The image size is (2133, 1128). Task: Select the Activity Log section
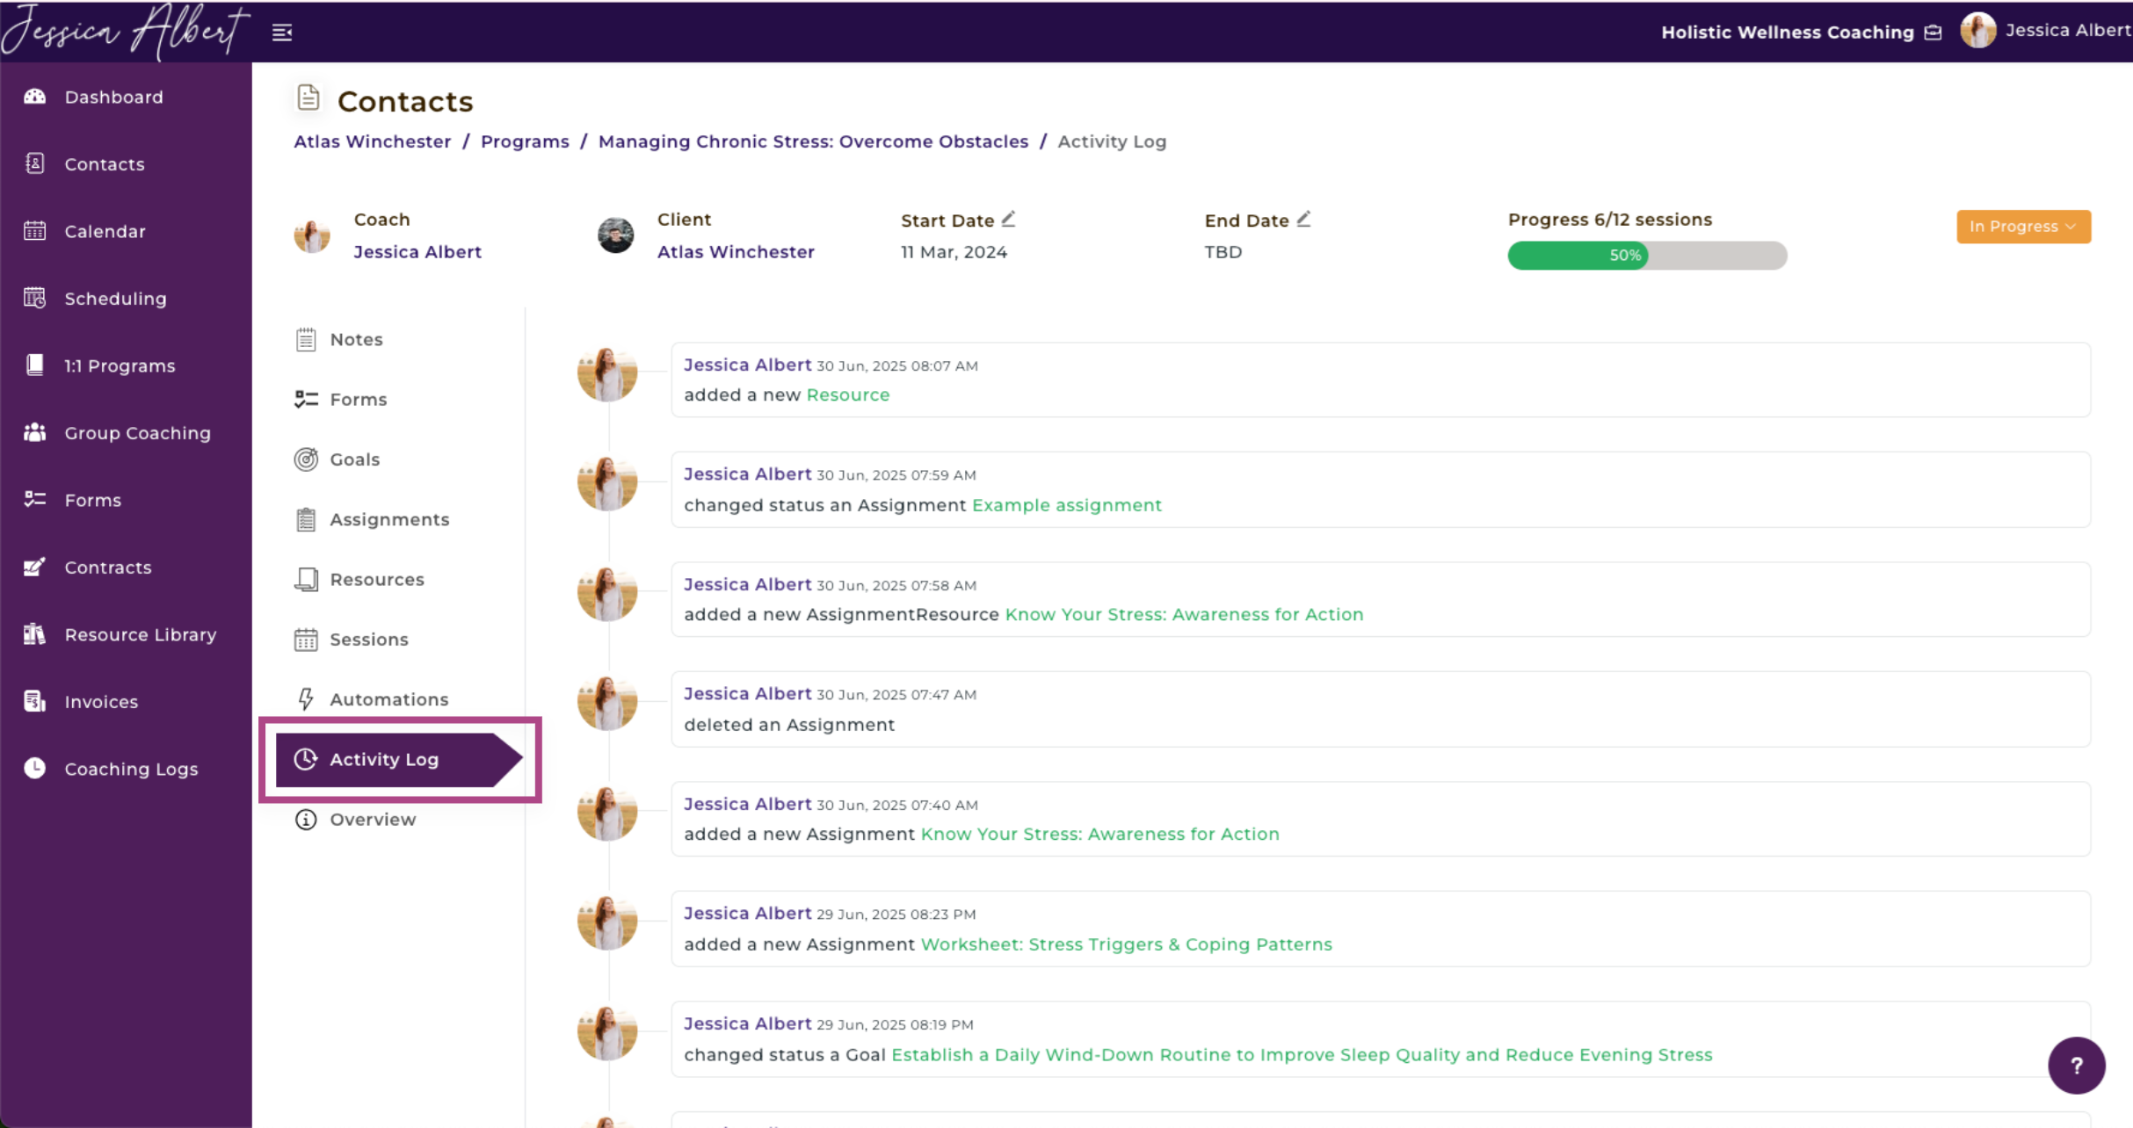tap(399, 759)
